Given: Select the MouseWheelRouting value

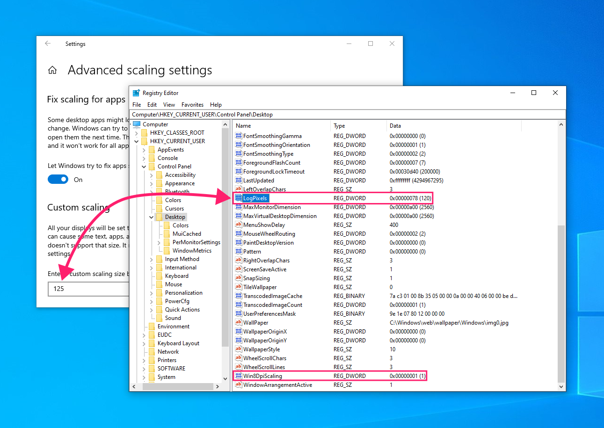Looking at the screenshot, I should (x=269, y=234).
